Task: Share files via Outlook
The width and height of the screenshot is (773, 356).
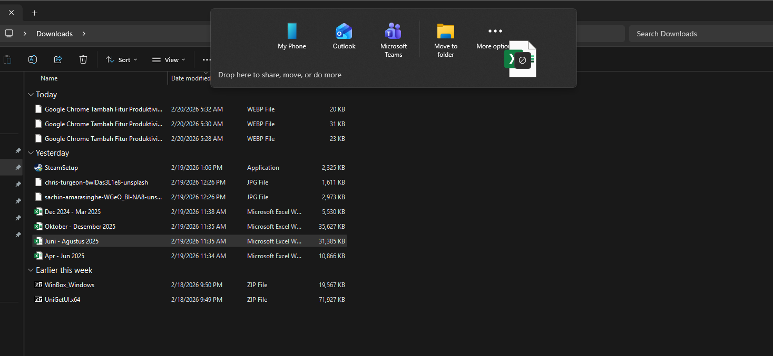Action: click(344, 37)
